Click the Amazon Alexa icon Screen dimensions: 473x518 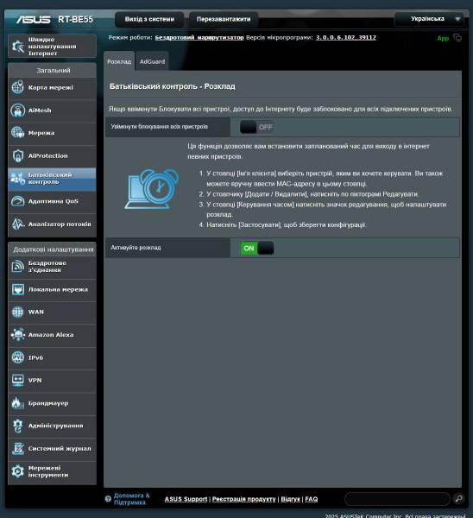pos(18,335)
